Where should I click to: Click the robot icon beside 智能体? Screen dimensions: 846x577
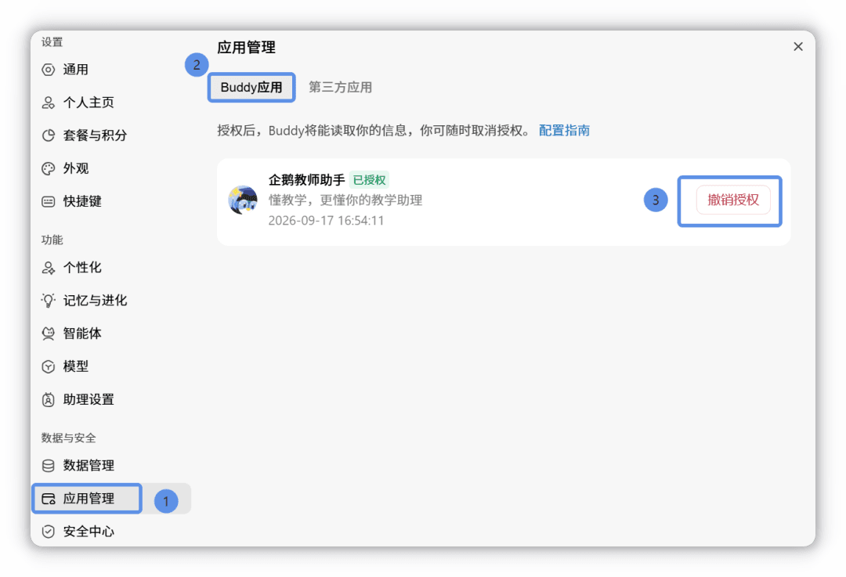[x=48, y=334]
